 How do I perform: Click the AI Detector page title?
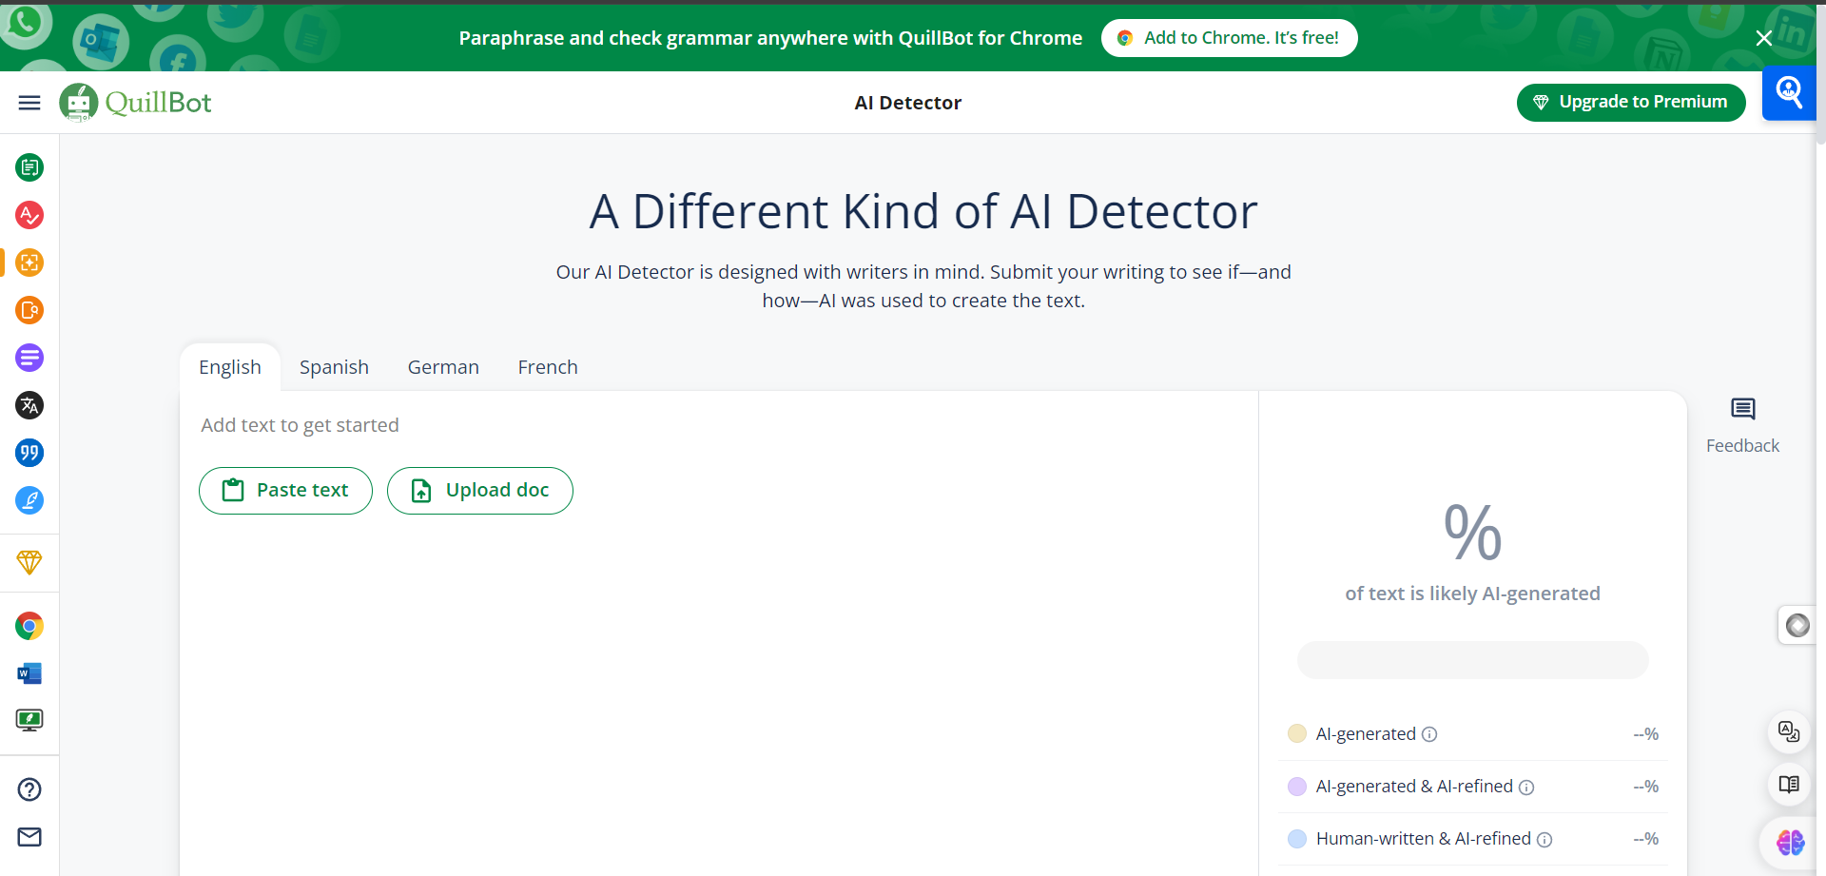pos(908,103)
